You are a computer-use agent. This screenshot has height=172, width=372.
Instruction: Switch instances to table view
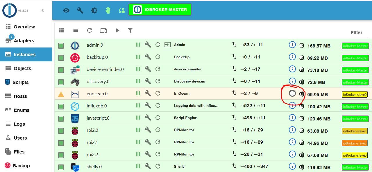coord(62,30)
